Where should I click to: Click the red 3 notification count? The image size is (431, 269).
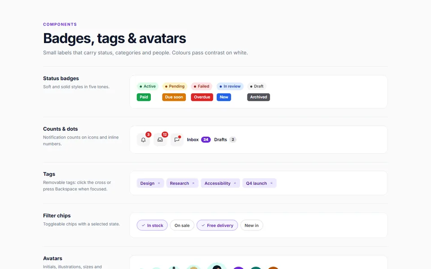pos(149,134)
